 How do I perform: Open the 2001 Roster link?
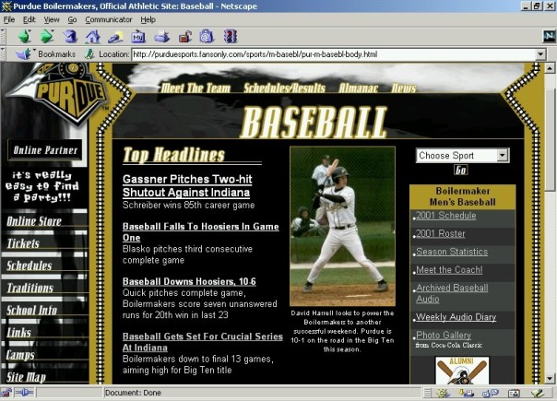[441, 234]
